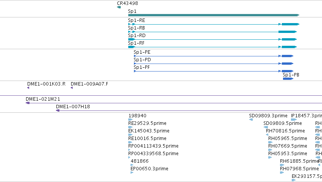Viewport: 322px width, 182px height.
Task: Click the 198940 feature glyph
Action: [x=131, y=120]
